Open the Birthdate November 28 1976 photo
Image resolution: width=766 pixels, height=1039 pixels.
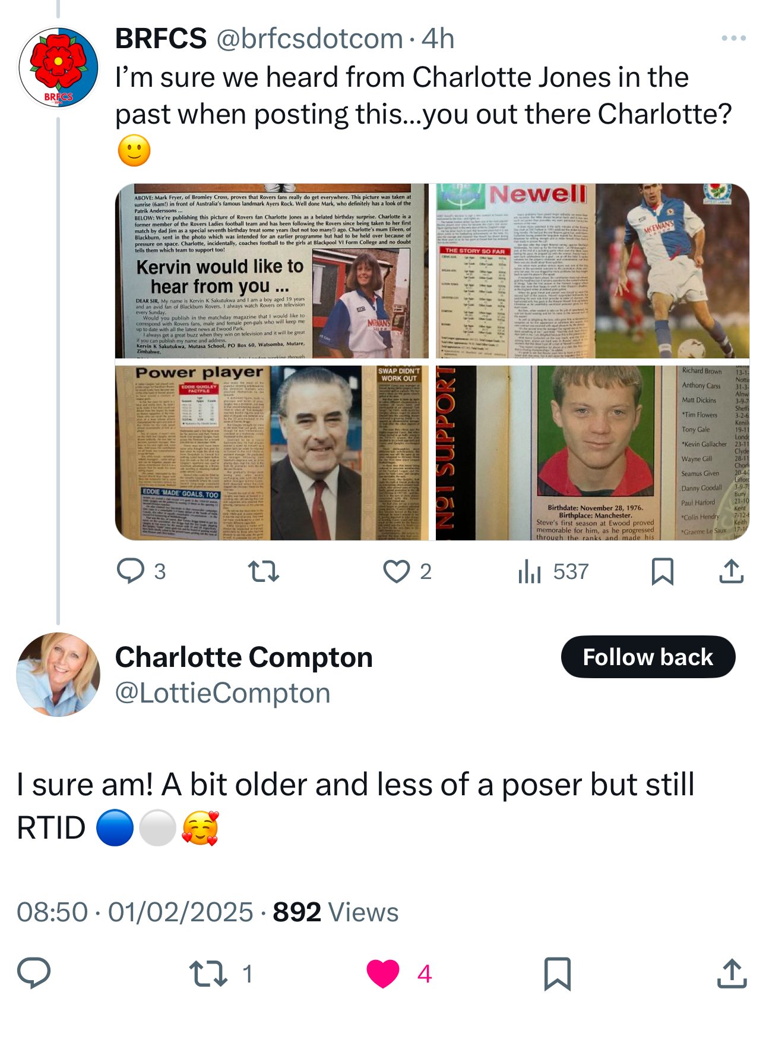593,452
